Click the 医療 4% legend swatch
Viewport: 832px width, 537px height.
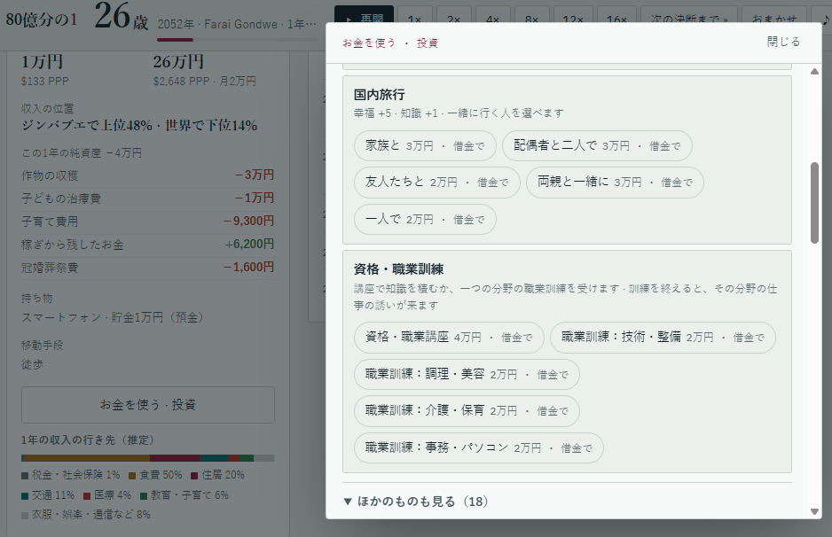tap(87, 495)
